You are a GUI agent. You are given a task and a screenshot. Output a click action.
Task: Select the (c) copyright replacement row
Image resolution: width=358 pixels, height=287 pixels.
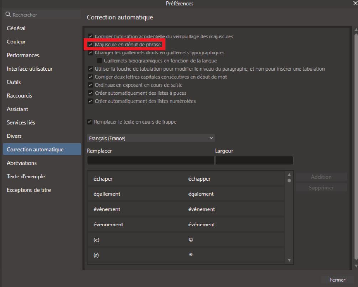pyautogui.click(x=186, y=240)
